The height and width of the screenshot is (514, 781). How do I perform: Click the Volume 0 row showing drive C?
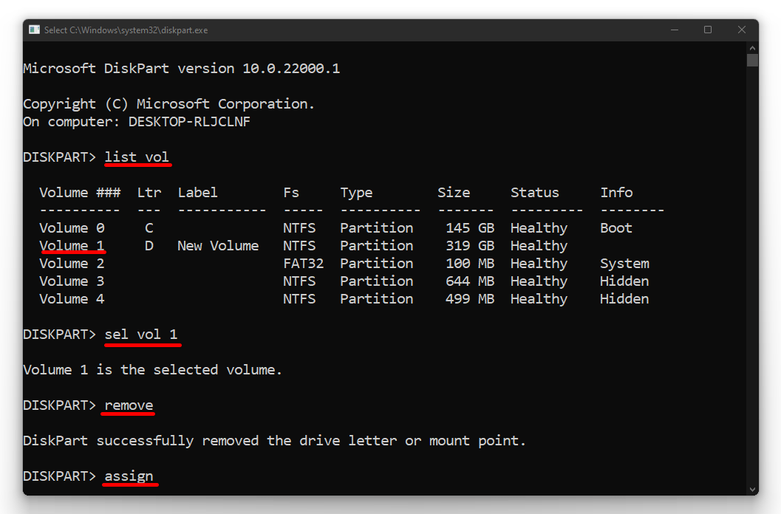pyautogui.click(x=72, y=227)
